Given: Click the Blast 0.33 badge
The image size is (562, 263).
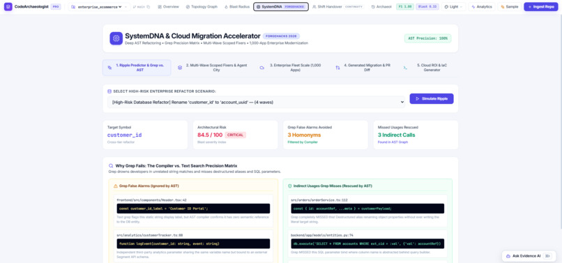Looking at the screenshot, I should point(427,7).
